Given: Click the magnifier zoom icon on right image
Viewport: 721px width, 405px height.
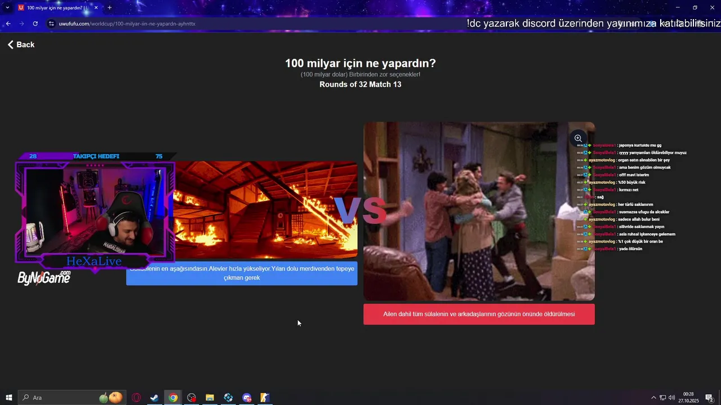Looking at the screenshot, I should point(578,138).
